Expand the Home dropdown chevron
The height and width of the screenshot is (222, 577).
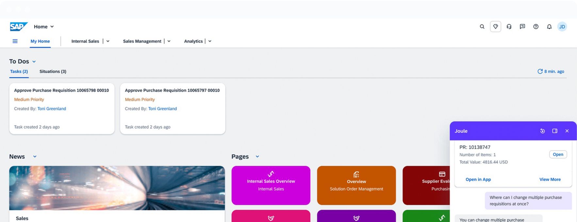[52, 27]
